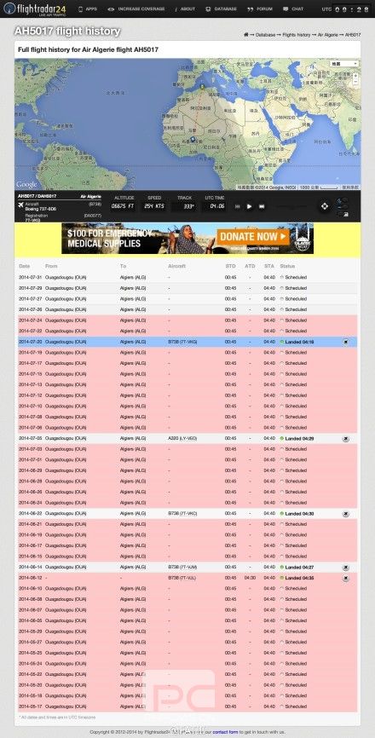375x738 pixels.
Task: Open the home icon in the breadcrumb
Action: click(x=245, y=35)
